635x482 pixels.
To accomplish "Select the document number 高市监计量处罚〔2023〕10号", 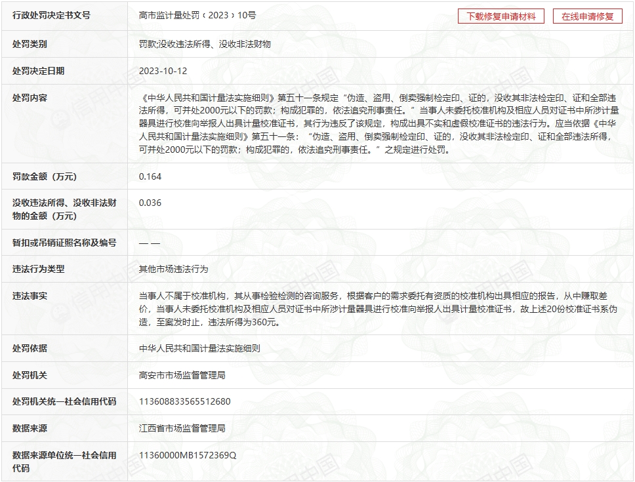I will pos(197,16).
